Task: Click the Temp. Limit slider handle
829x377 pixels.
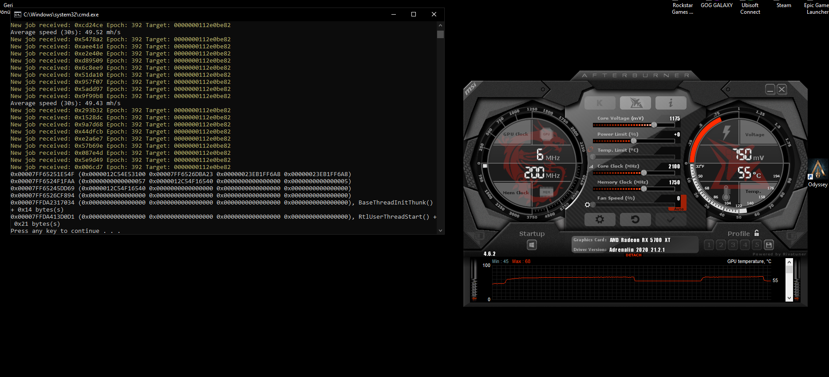Action: [x=593, y=157]
